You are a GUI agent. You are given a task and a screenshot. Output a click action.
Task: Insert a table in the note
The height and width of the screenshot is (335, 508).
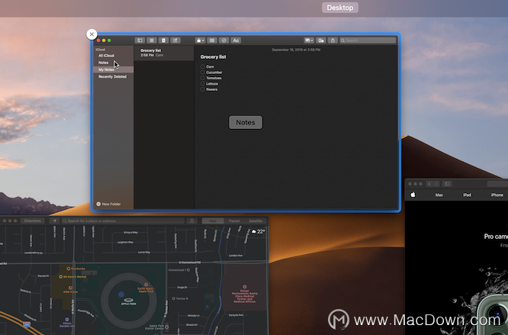pyautogui.click(x=212, y=40)
